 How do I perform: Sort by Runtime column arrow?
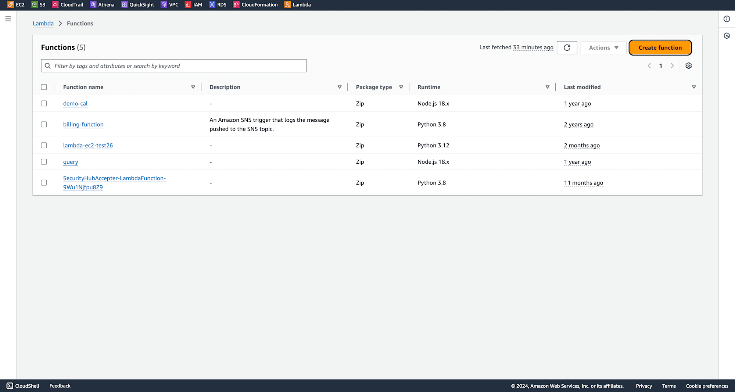tap(547, 87)
